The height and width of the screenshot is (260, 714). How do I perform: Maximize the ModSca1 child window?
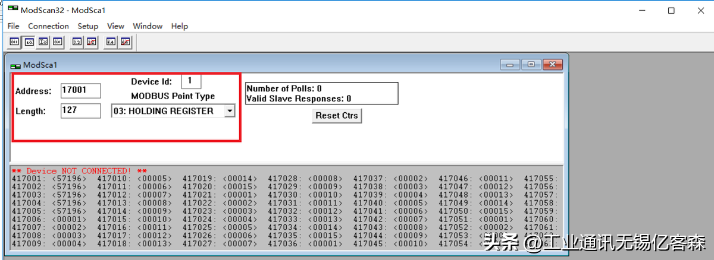531,64
